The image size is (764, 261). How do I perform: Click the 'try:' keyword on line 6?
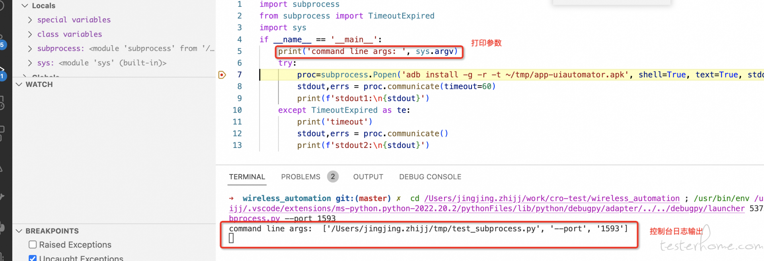pos(287,63)
